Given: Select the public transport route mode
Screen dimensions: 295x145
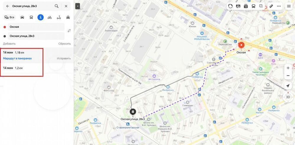Looking at the screenshot, I should coord(31,17).
